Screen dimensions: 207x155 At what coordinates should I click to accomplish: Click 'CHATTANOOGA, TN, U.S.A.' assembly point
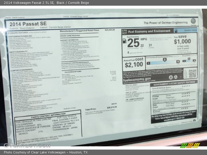(66, 122)
